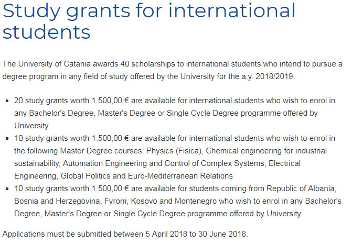Click 'Automation Engineering and Control of Complex Systems'
This screenshot has height=244, width=352.
point(164,163)
